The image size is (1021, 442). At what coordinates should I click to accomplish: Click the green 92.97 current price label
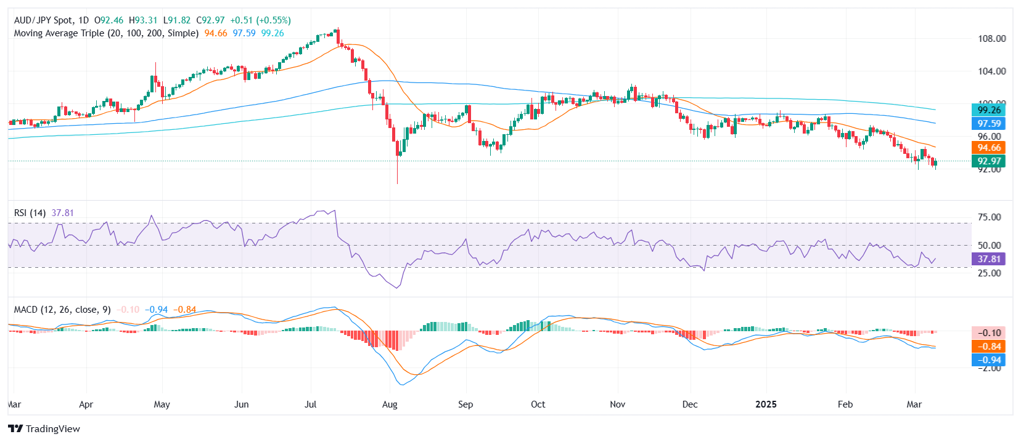pyautogui.click(x=988, y=161)
